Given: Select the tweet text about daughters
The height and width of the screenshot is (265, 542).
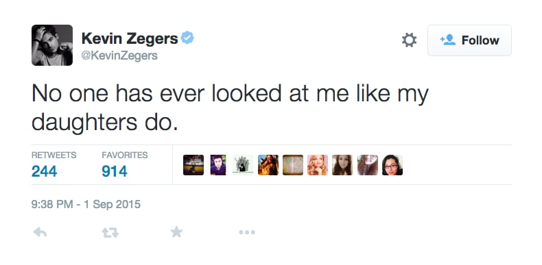Looking at the screenshot, I should (230, 108).
